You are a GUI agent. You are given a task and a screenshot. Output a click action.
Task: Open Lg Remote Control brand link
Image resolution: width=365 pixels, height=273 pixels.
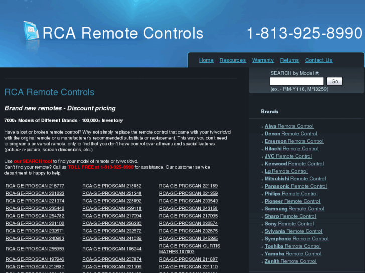click(x=286, y=171)
